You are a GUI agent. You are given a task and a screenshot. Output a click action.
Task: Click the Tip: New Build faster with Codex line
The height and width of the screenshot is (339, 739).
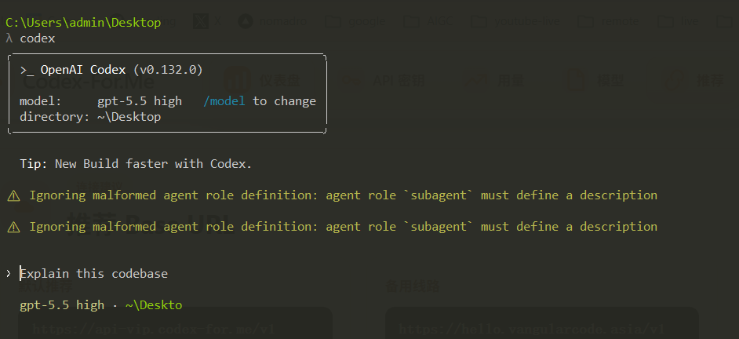[x=136, y=163]
